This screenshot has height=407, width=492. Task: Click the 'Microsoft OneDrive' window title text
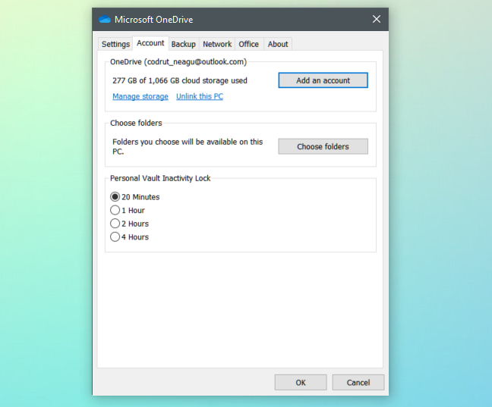[153, 20]
